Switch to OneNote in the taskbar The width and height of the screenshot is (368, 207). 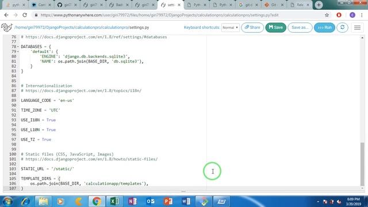132,201
